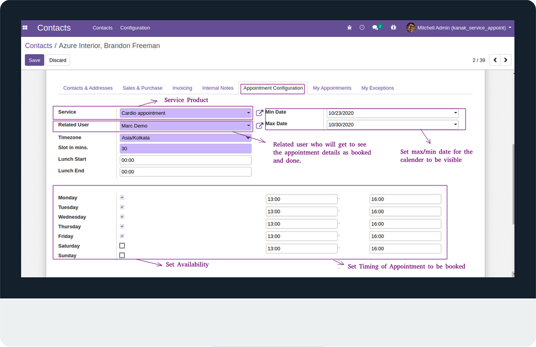The width and height of the screenshot is (536, 347).
Task: Open the debug bug icon menu
Action: pyautogui.click(x=349, y=28)
